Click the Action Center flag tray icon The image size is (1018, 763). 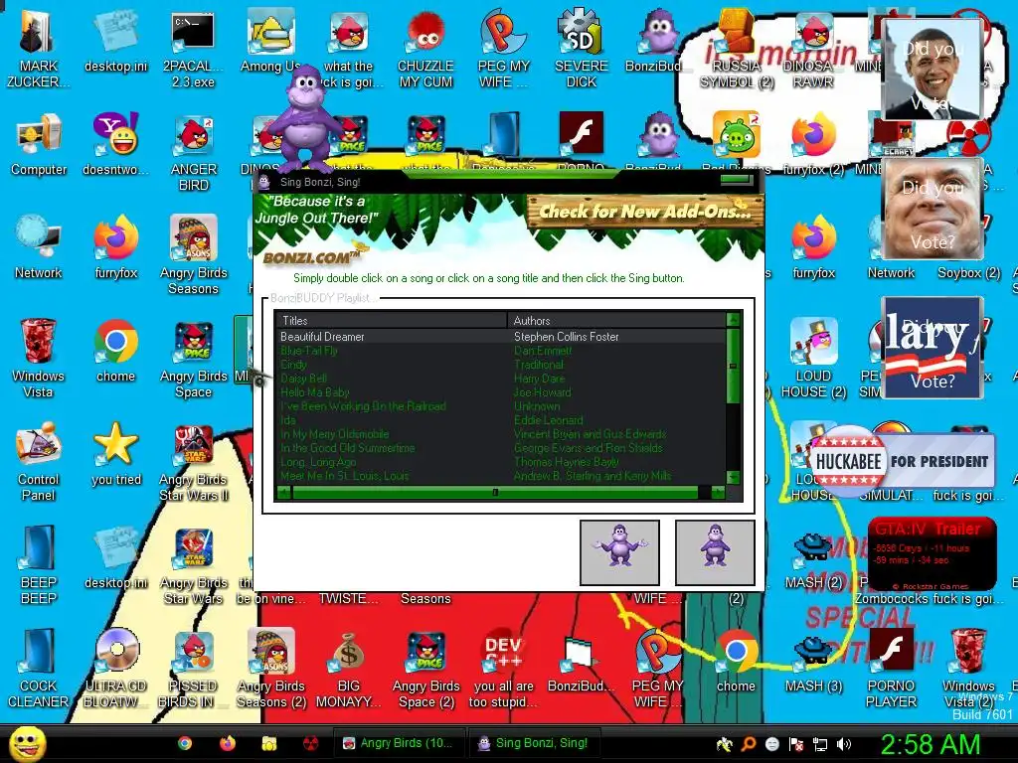[x=796, y=744]
